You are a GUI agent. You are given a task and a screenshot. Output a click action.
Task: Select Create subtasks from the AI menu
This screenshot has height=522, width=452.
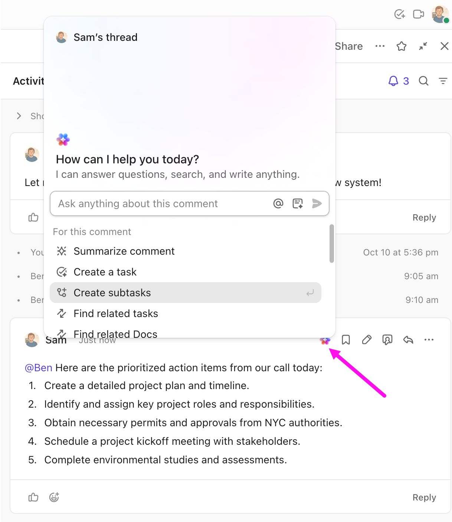tap(112, 293)
